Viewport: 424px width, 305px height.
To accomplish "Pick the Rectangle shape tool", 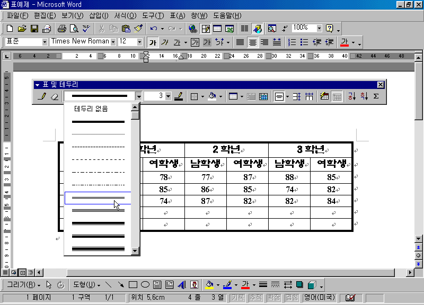I will coord(133,285).
